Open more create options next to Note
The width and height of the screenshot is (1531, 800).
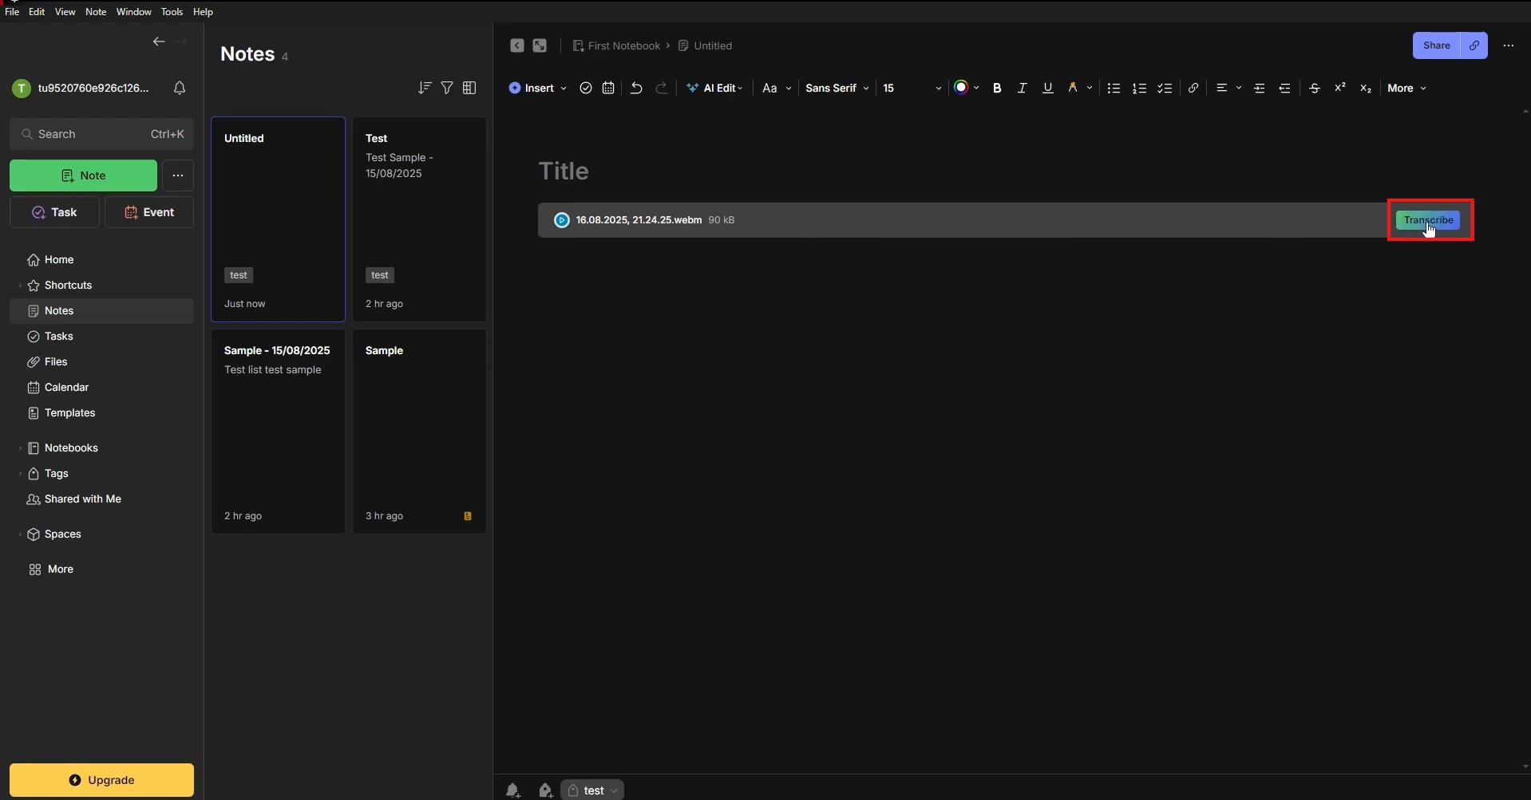[x=178, y=175]
